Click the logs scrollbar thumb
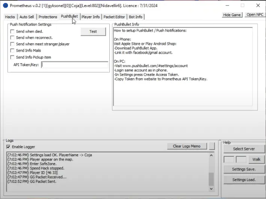The width and height of the screenshot is (266, 199). (x=211, y=179)
